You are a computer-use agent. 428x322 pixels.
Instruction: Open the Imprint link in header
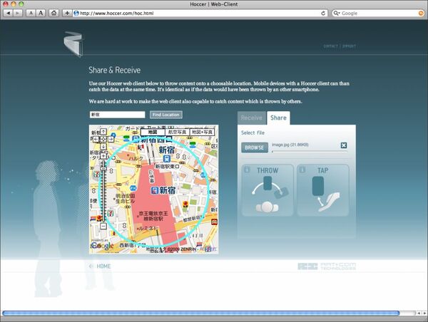349,46
